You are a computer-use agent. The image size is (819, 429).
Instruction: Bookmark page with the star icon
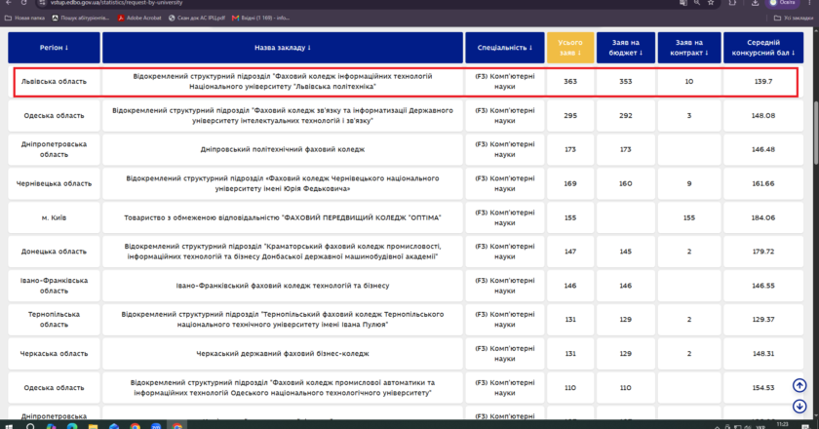(711, 3)
